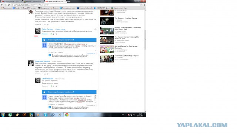
Task: Submit the upper reply with Отправить
Action: pyautogui.click(x=91, y=53)
